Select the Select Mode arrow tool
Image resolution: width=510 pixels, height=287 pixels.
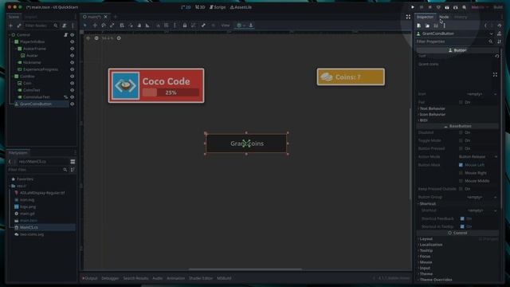point(85,26)
